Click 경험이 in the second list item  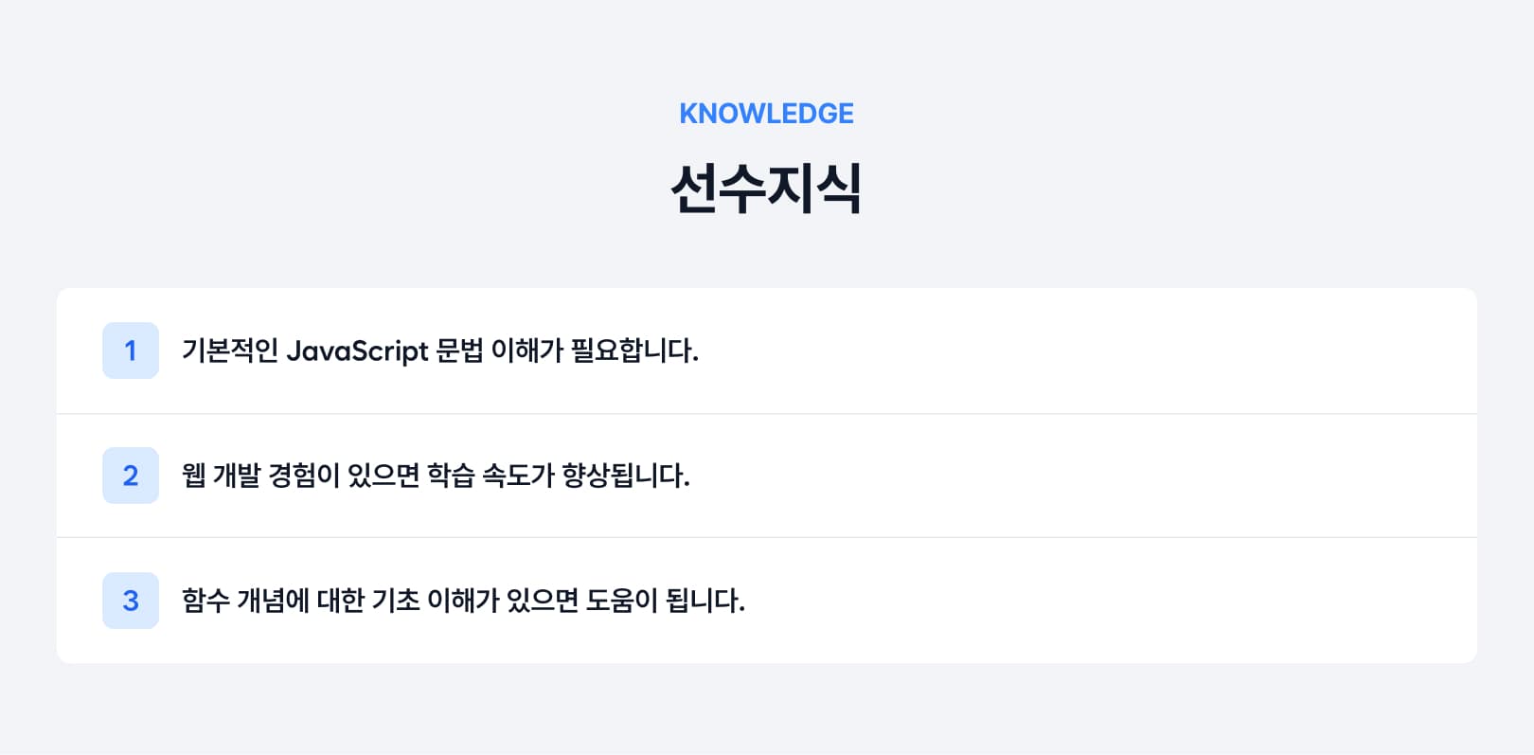[304, 476]
